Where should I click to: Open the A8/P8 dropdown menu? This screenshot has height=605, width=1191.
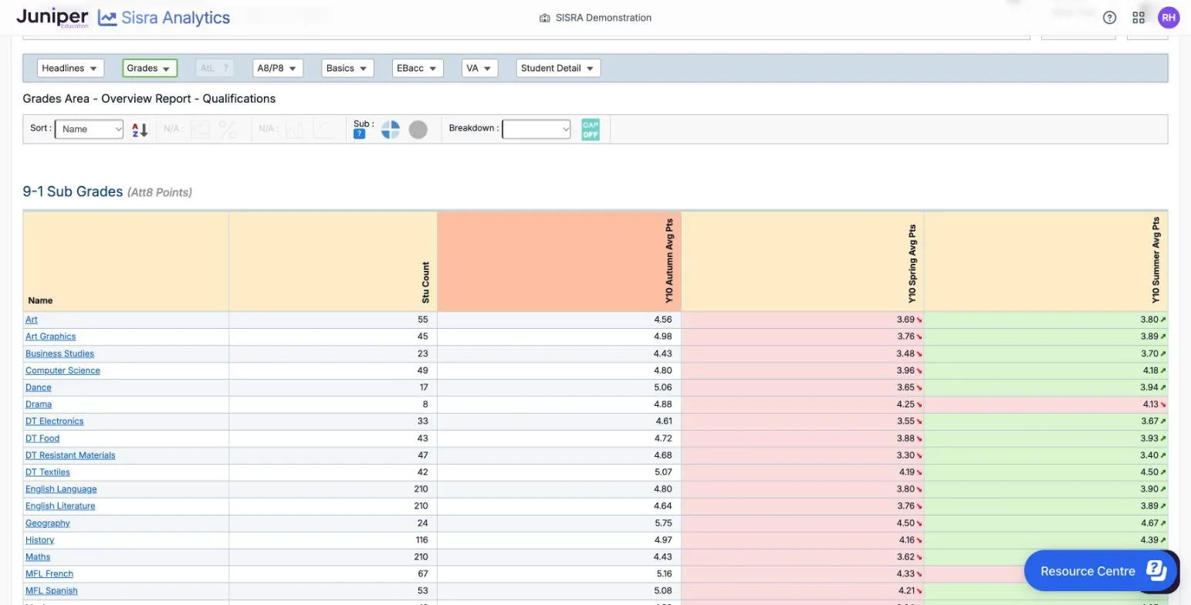click(x=278, y=68)
